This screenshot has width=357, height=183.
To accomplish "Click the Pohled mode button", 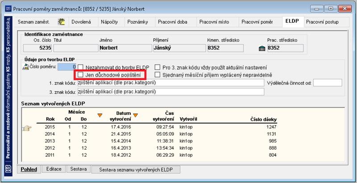I will [x=29, y=169].
